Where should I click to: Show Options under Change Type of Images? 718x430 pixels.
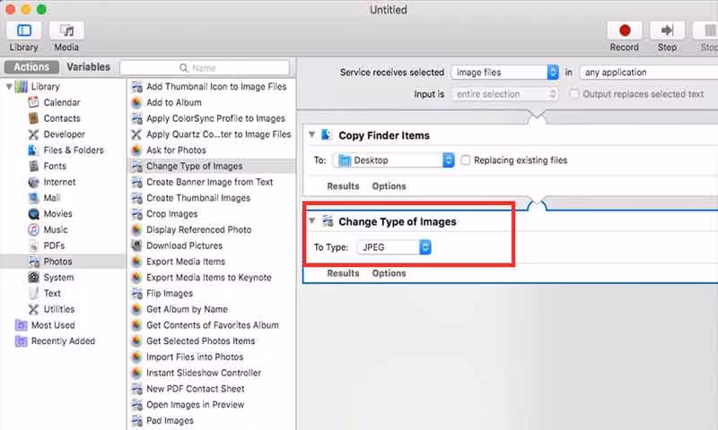pos(389,273)
